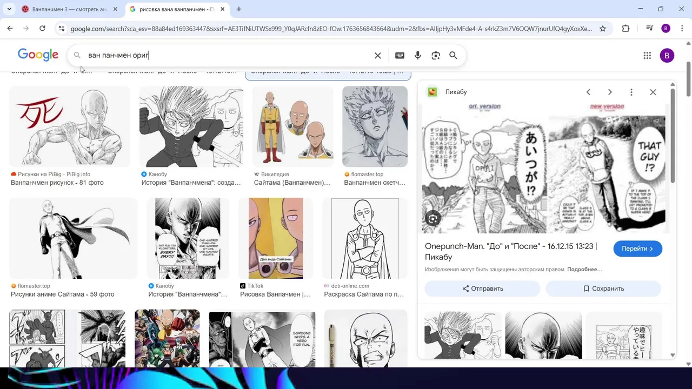Go to Google home via logo
The width and height of the screenshot is (692, 389).
(38, 55)
